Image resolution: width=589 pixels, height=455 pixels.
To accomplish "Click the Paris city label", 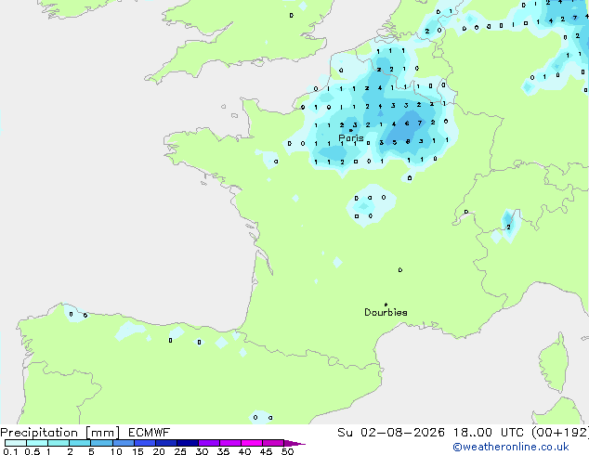I will (x=351, y=138).
